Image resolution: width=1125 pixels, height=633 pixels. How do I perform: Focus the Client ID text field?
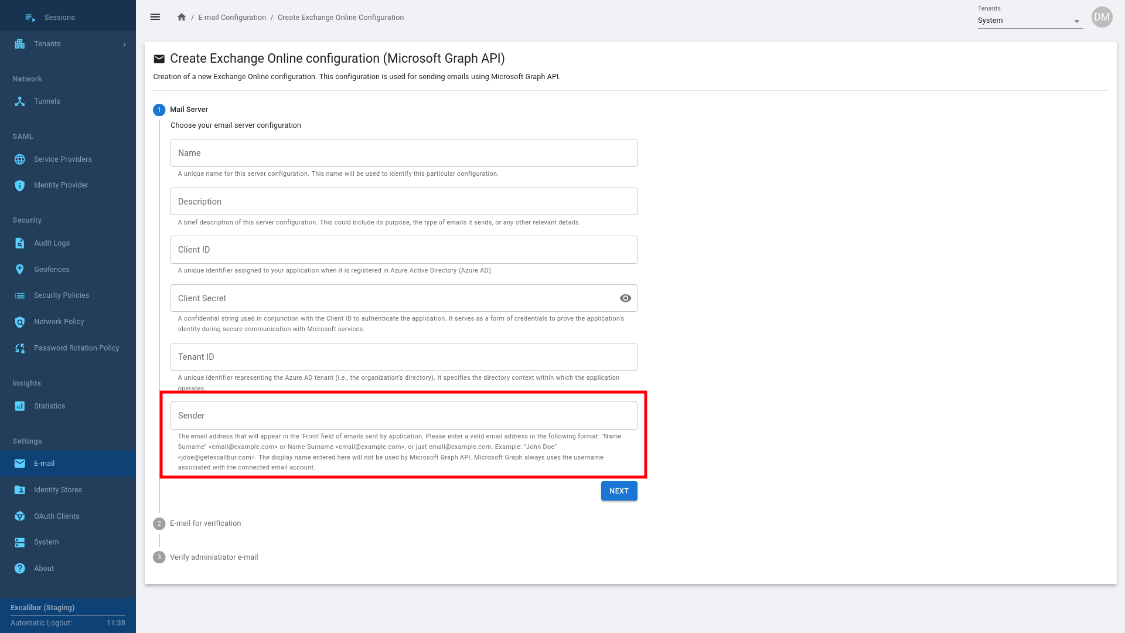click(404, 250)
